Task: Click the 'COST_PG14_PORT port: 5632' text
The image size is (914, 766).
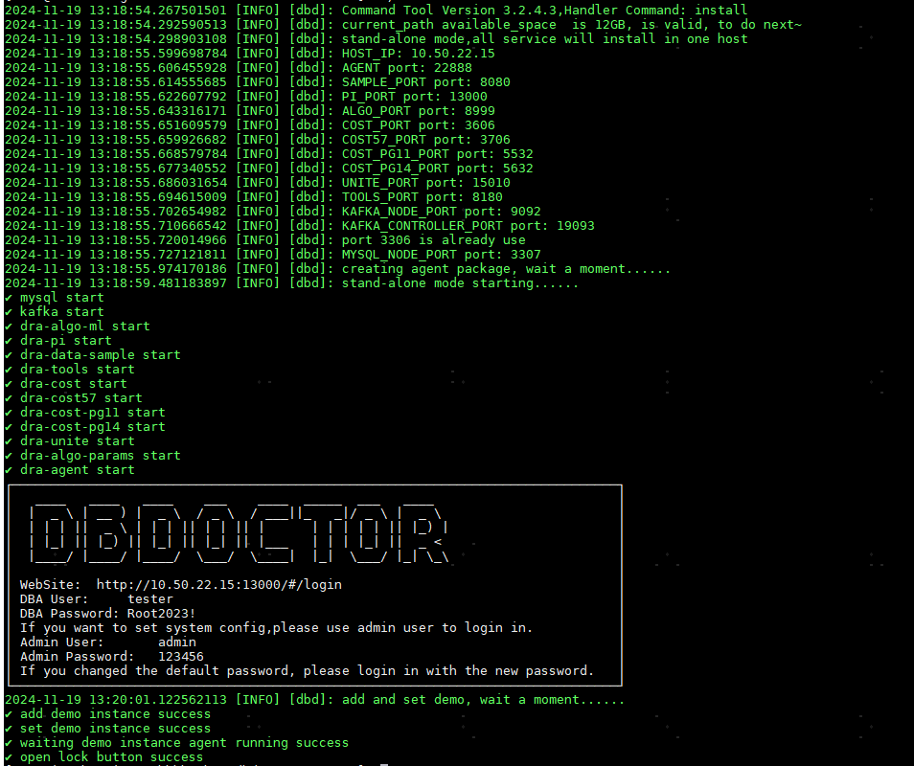Action: pyautogui.click(x=437, y=169)
